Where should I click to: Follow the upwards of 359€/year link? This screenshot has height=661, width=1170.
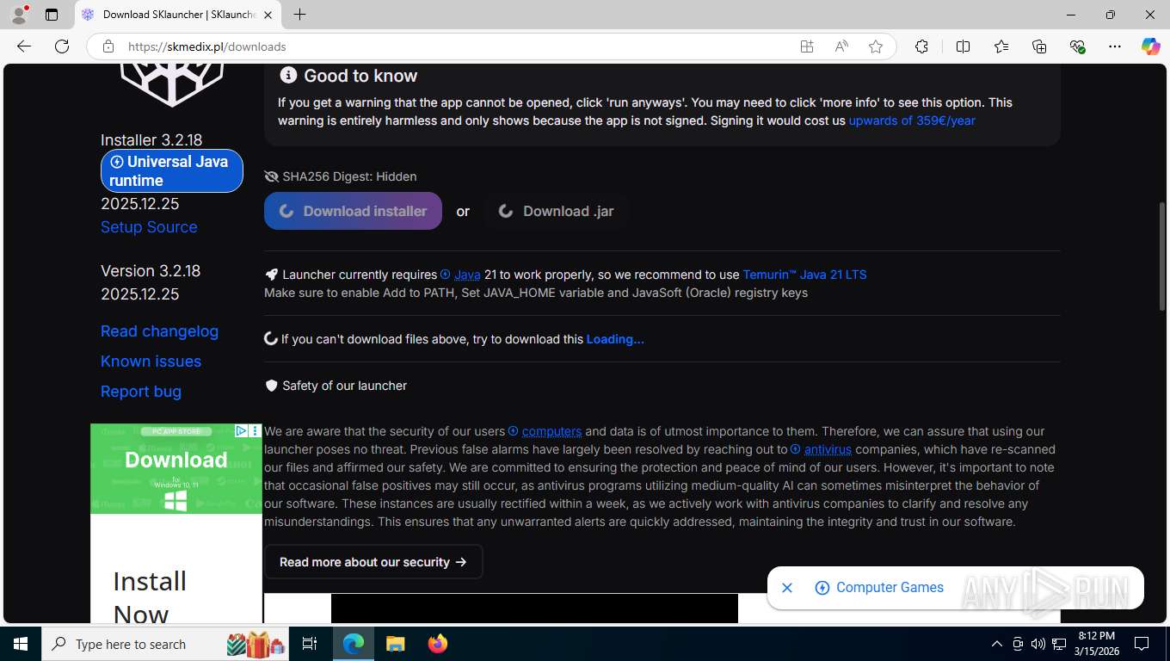912,120
